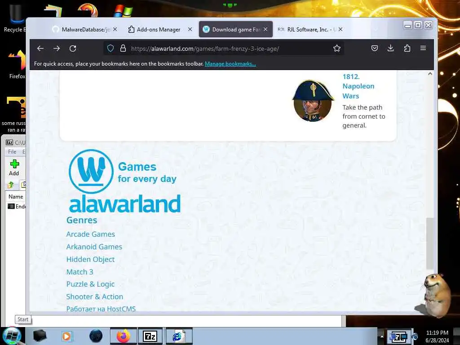Open the Firefox downloads panel

pos(390,48)
